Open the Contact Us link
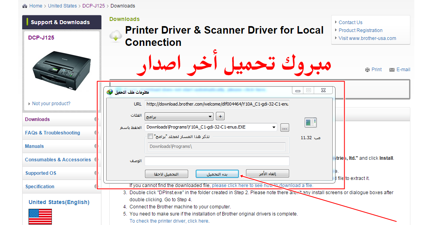Viewport: 429px width, 225px height. [351, 23]
